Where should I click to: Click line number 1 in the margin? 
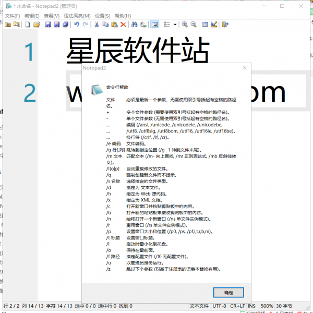point(29,52)
